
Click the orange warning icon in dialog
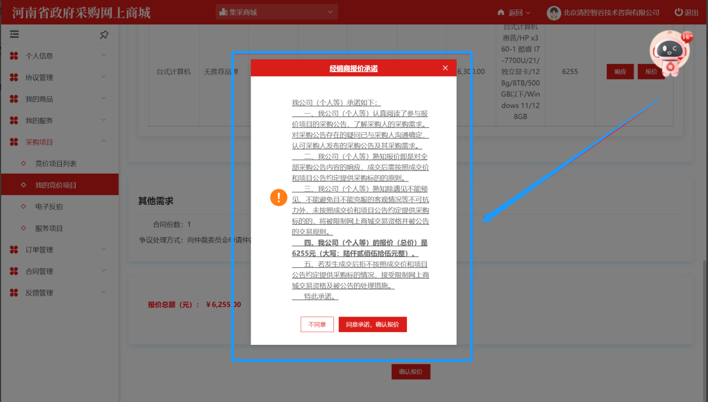(278, 197)
